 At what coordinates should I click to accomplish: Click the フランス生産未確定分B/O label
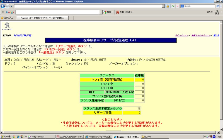[103, 109]
